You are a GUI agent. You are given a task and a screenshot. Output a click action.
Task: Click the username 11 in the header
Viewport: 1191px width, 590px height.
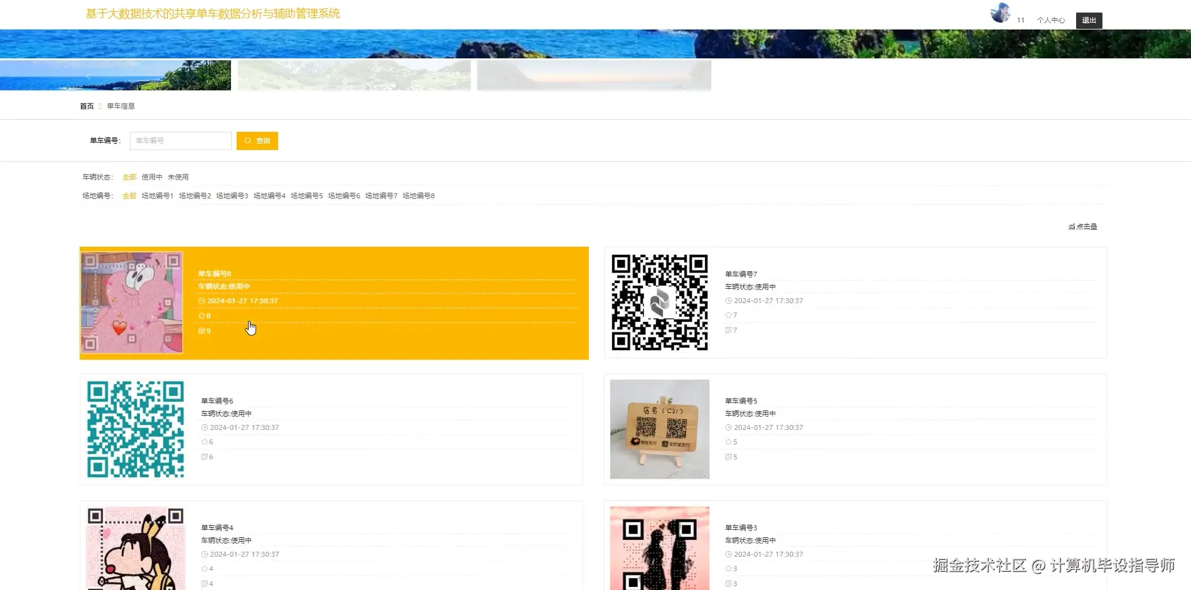[x=1021, y=20]
